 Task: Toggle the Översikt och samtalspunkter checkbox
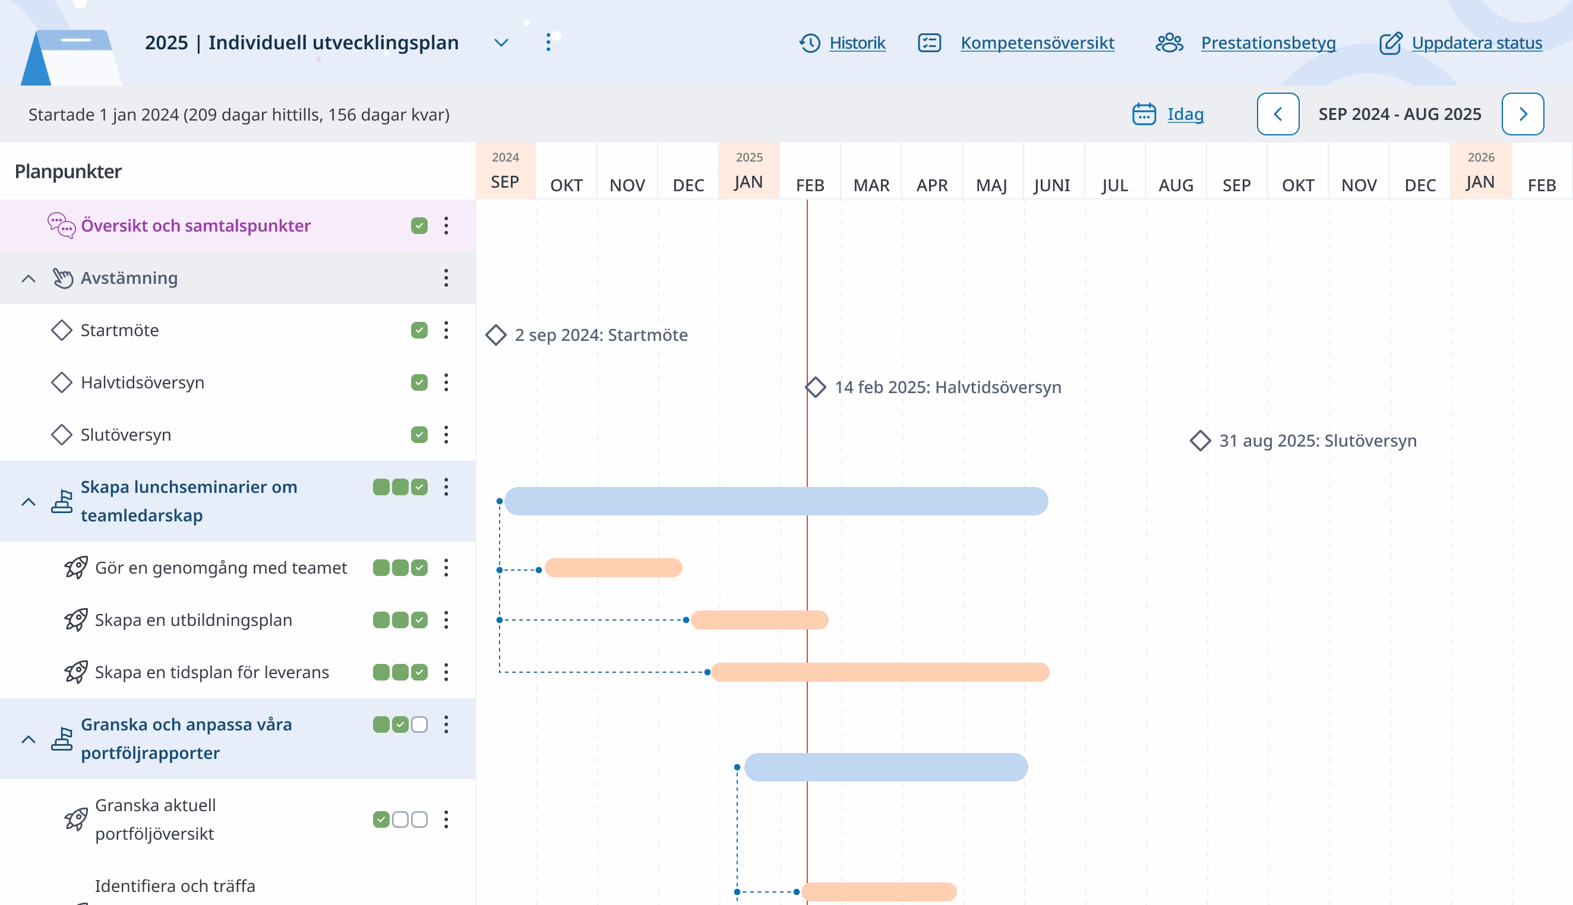coord(419,226)
